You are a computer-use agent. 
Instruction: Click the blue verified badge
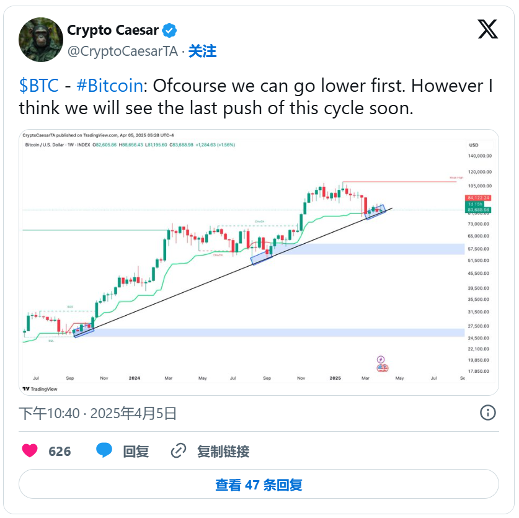(x=170, y=30)
